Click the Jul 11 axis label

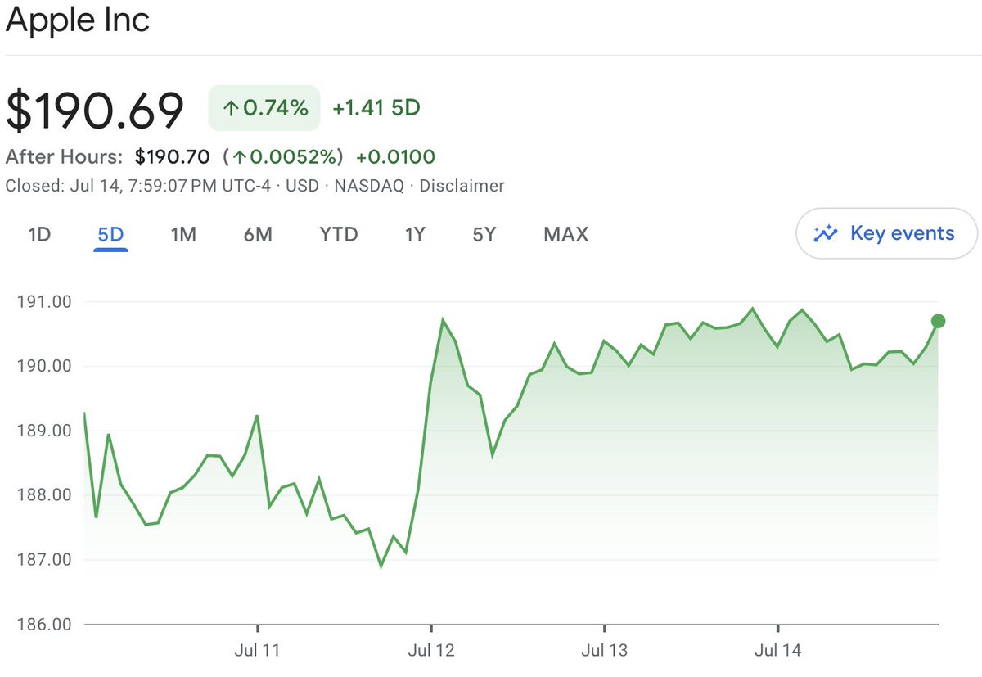pyautogui.click(x=258, y=651)
